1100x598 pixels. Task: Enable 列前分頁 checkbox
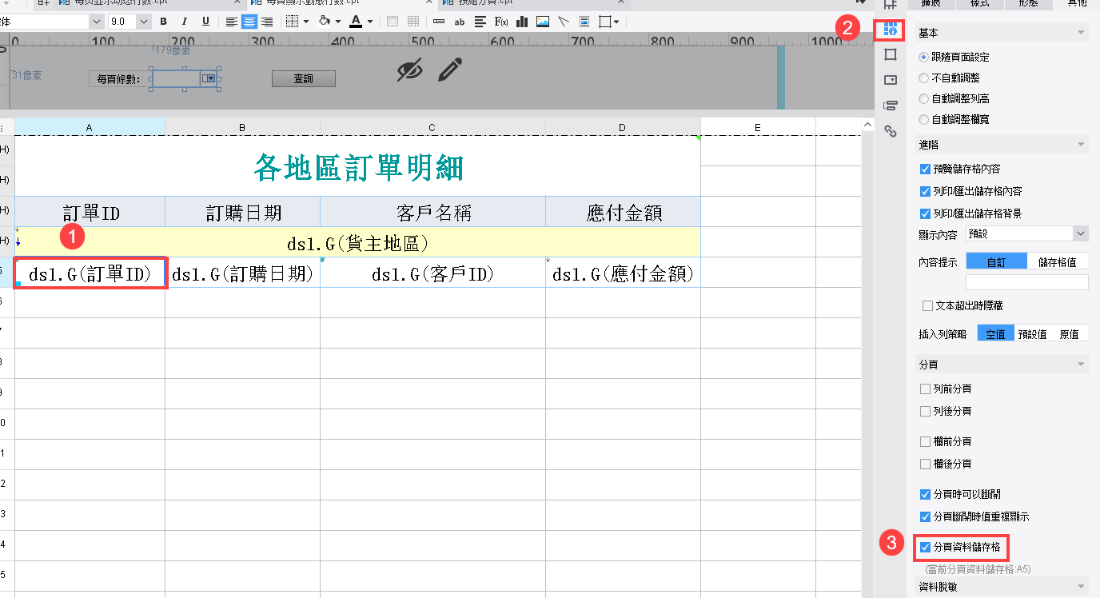[926, 389]
